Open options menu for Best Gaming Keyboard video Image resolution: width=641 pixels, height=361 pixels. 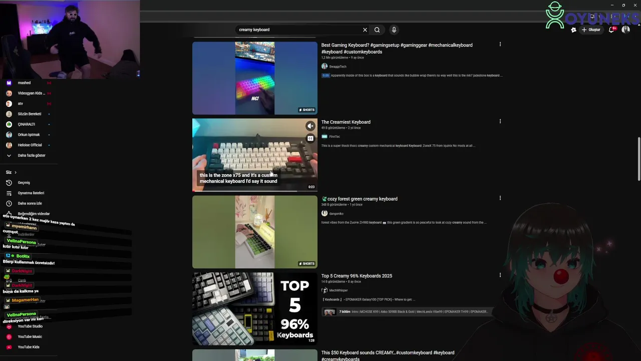(x=500, y=44)
